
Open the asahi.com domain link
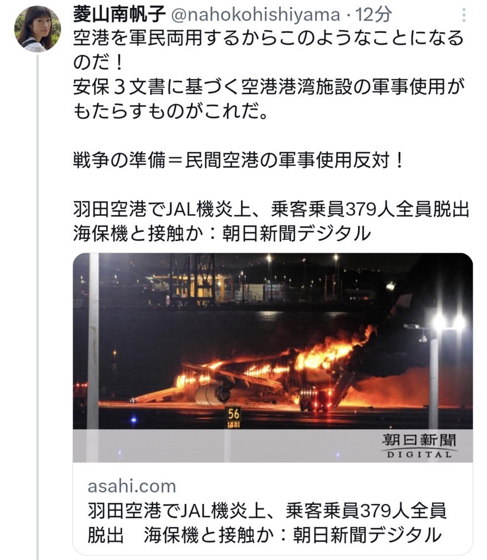pyautogui.click(x=132, y=487)
